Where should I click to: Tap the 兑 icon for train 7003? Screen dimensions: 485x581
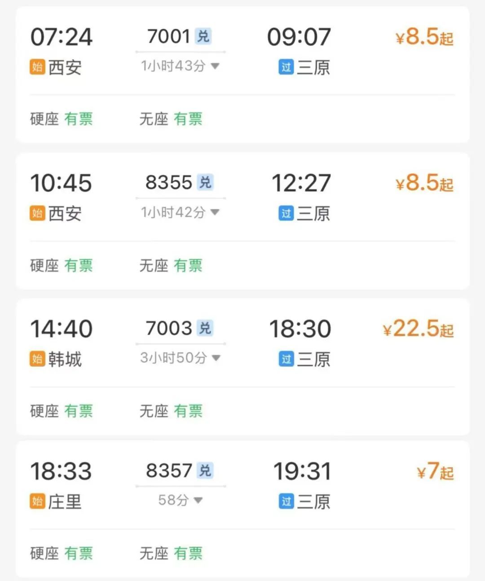pos(205,328)
